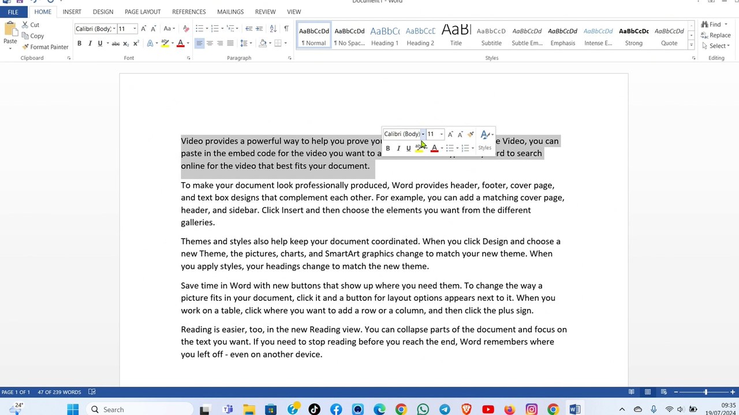Center the selected paragraph
This screenshot has height=415, width=739.
coord(210,43)
